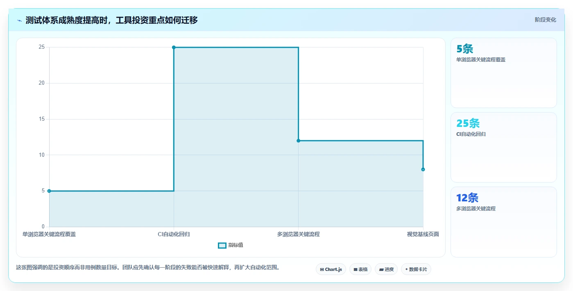Click the Chart.js pill button
The width and height of the screenshot is (573, 291).
[x=331, y=269]
